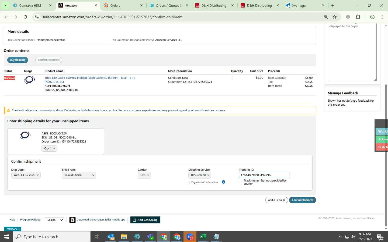Open the Program Policies link

click(x=30, y=220)
